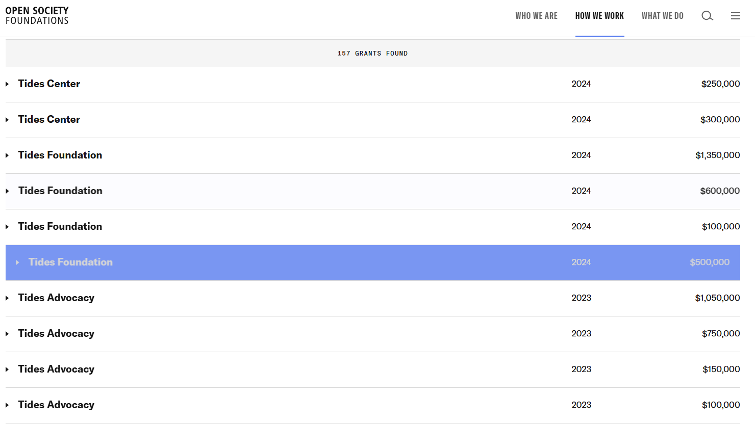The width and height of the screenshot is (755, 424).
Task: Click the $1,350,000 grant amount
Action: (x=717, y=155)
